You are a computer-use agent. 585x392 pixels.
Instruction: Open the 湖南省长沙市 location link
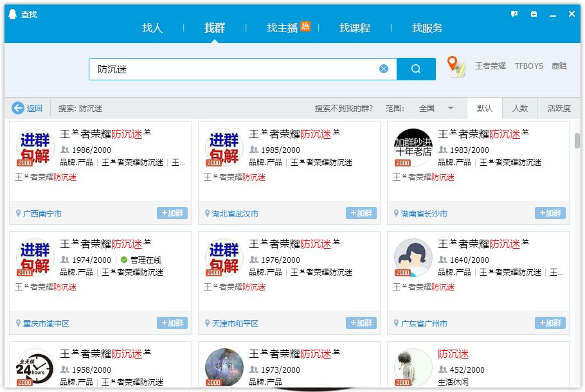[424, 214]
